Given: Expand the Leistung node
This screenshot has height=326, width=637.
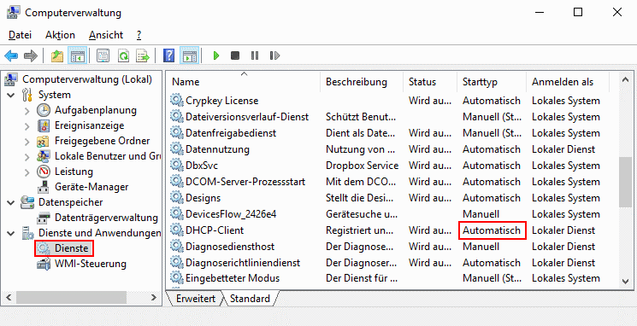Looking at the screenshot, I should pos(27,172).
